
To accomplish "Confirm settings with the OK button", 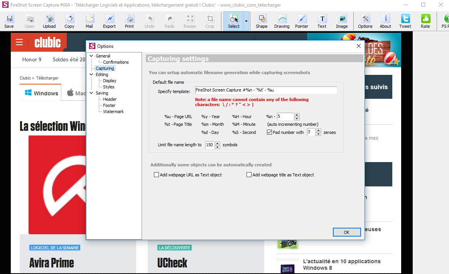I will point(346,232).
